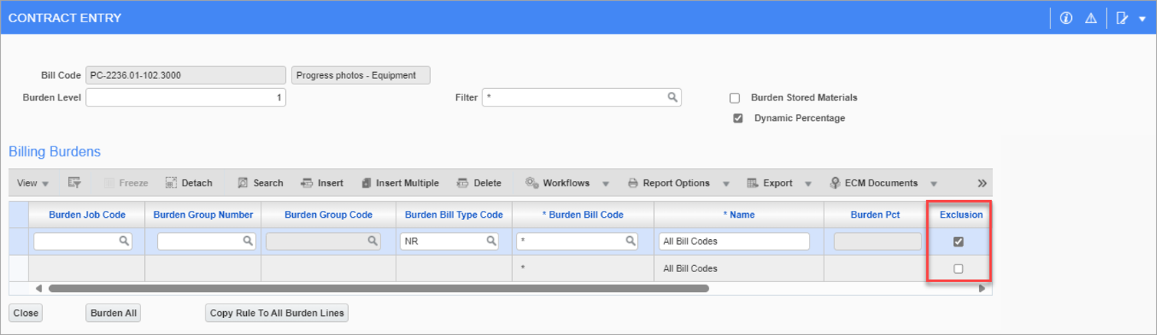This screenshot has height=335, width=1157.
Task: Show more toolbar items with double chevron
Action: pos(981,183)
